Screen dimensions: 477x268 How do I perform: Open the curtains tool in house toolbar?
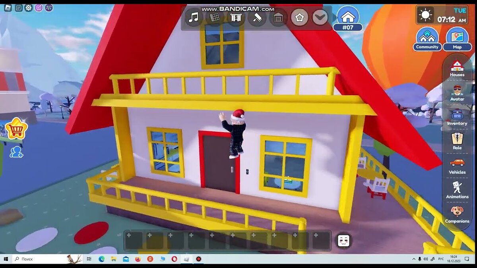(x=236, y=17)
